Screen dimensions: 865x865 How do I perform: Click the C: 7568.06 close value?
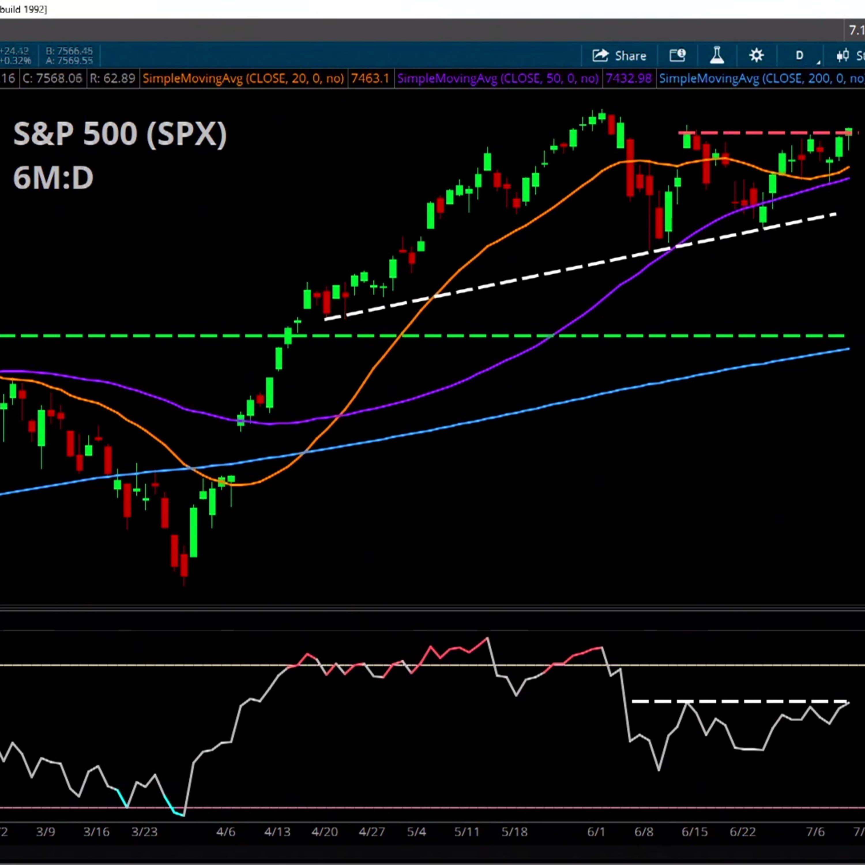pos(52,79)
